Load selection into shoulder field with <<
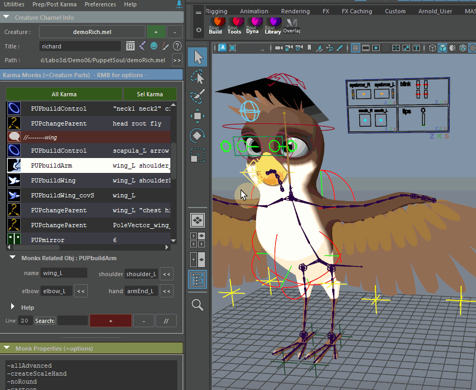The width and height of the screenshot is (476, 390). [x=166, y=274]
